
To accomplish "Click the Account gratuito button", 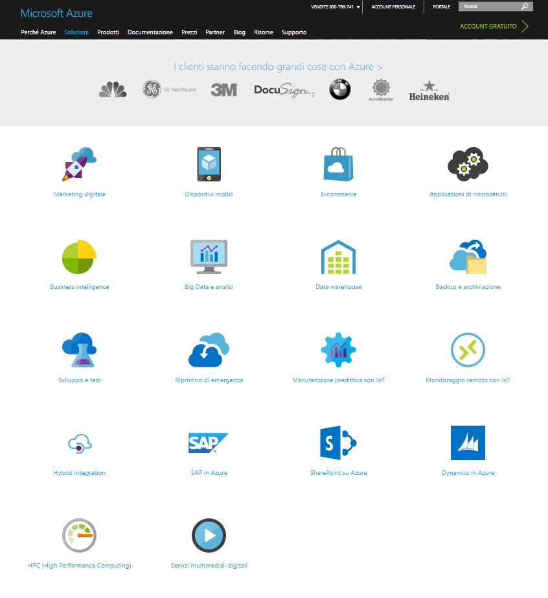I will pos(494,27).
